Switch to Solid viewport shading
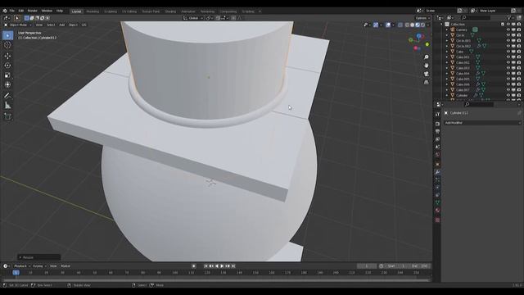The width and height of the screenshot is (524, 295). coord(413,25)
